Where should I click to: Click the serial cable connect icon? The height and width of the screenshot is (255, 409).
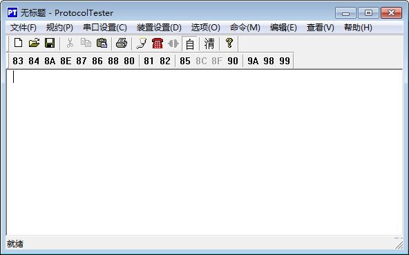[142, 44]
